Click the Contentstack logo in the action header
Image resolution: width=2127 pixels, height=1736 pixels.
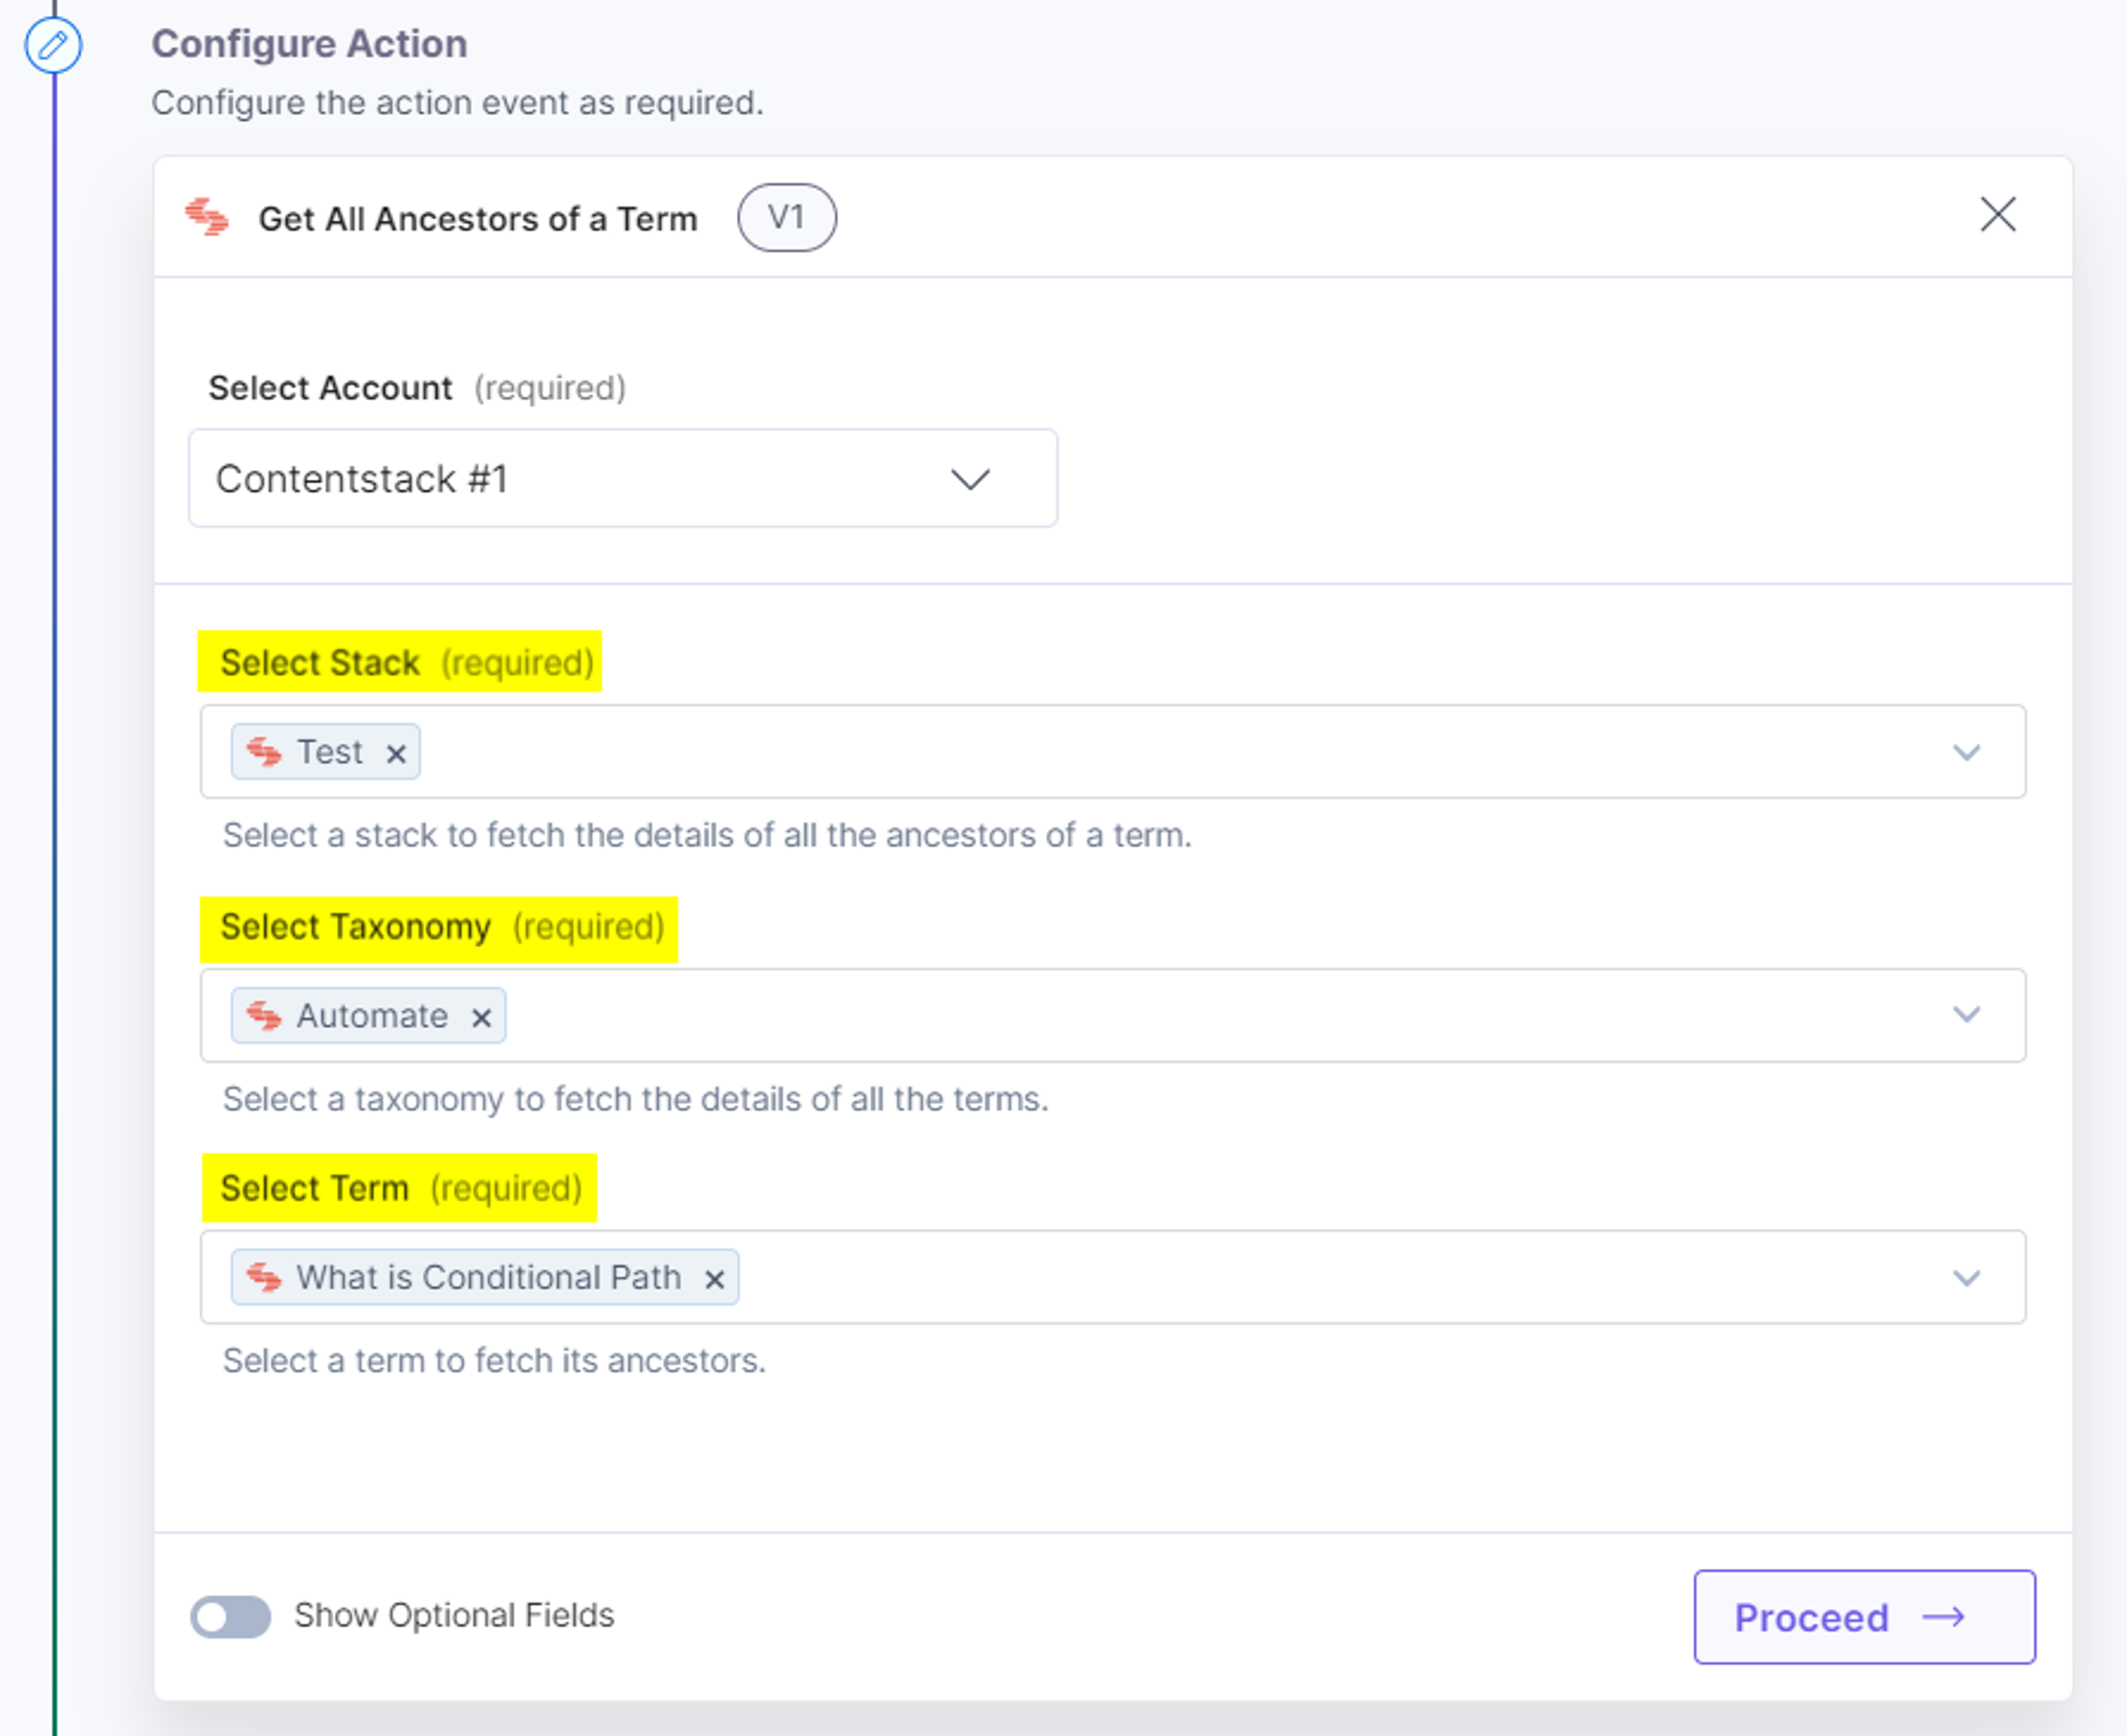point(207,217)
